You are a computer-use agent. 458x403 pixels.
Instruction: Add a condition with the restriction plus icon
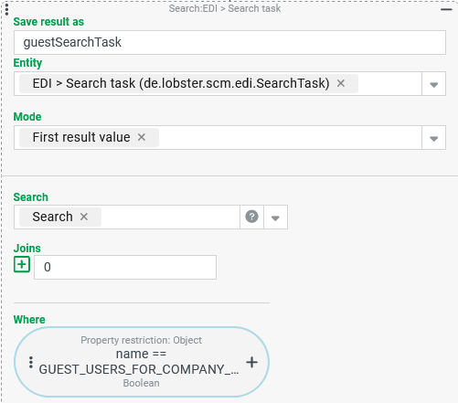click(252, 362)
